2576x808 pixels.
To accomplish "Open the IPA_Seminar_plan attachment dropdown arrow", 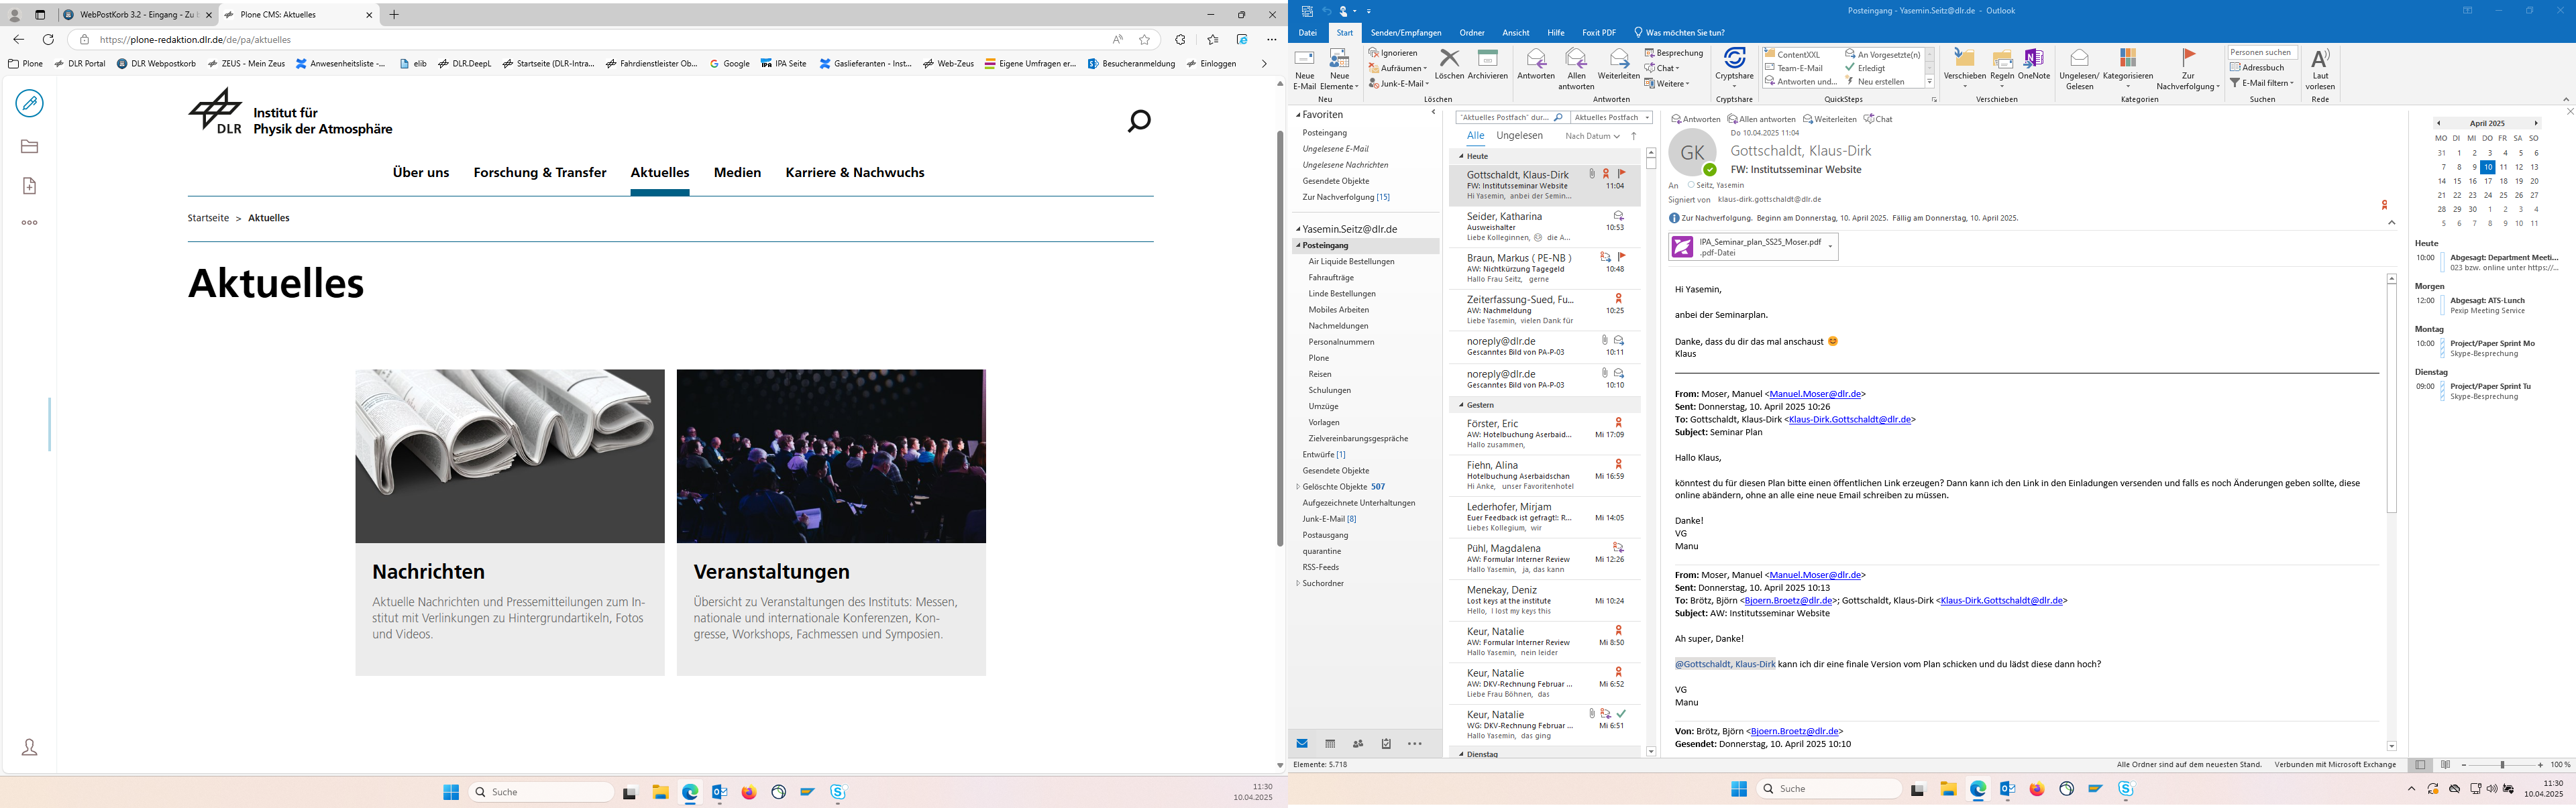I will tap(1830, 246).
